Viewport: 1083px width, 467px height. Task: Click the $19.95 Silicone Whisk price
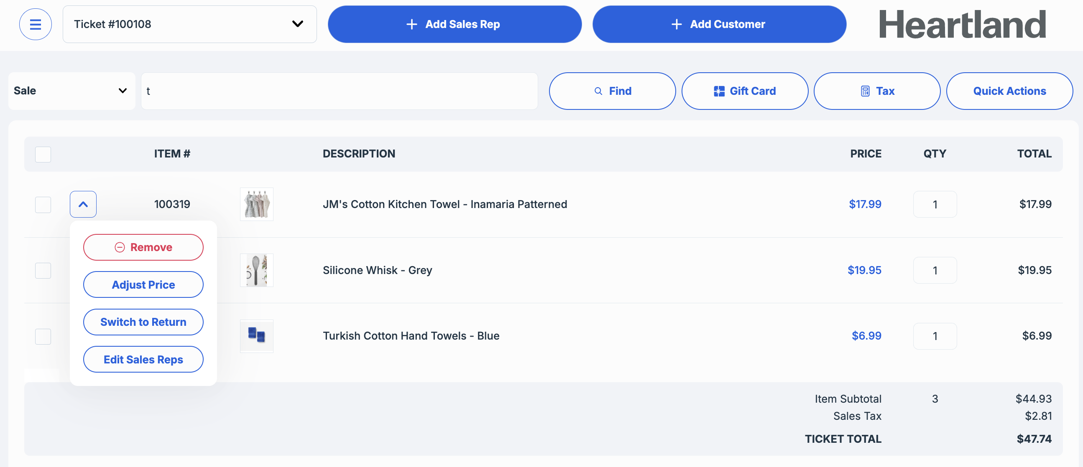tap(864, 270)
